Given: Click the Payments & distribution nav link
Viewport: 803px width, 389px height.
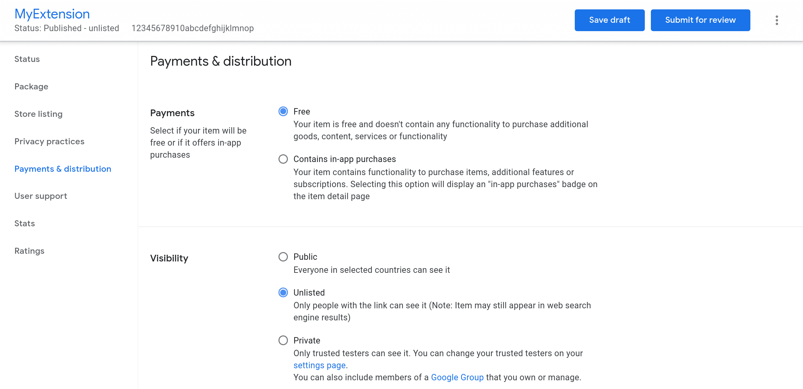Looking at the screenshot, I should (63, 168).
